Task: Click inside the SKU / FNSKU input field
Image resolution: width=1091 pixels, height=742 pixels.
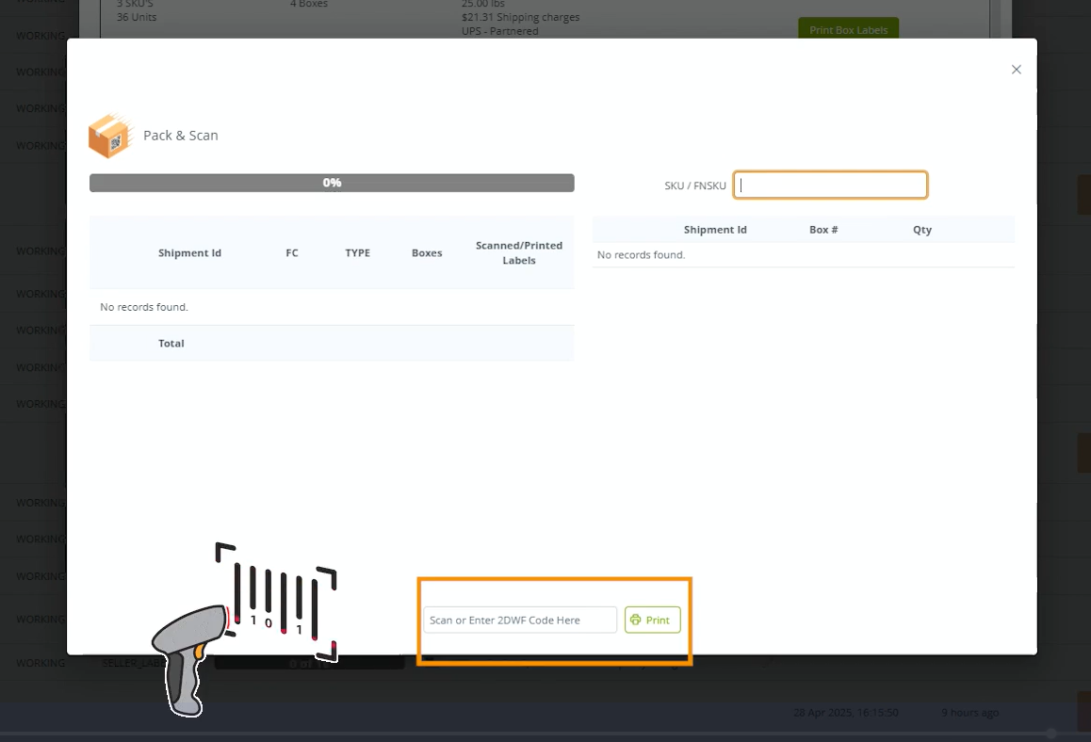Action: (829, 185)
